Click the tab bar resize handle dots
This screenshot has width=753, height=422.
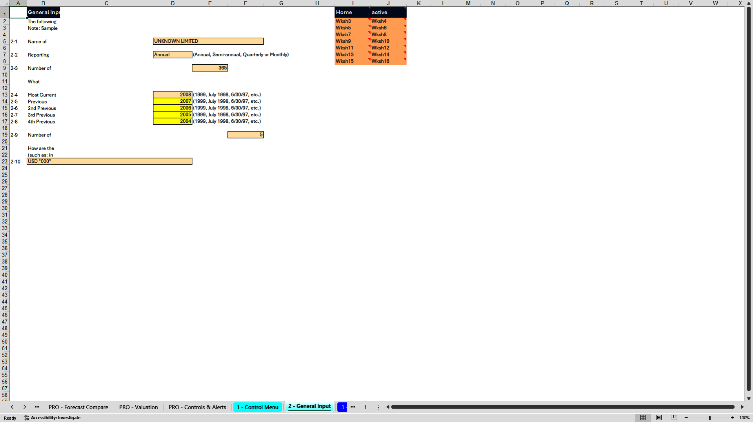[x=378, y=407]
